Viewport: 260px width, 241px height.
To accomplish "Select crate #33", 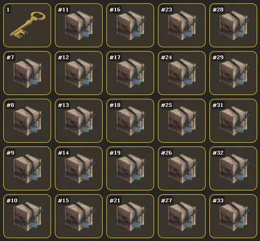I will click(x=233, y=216).
